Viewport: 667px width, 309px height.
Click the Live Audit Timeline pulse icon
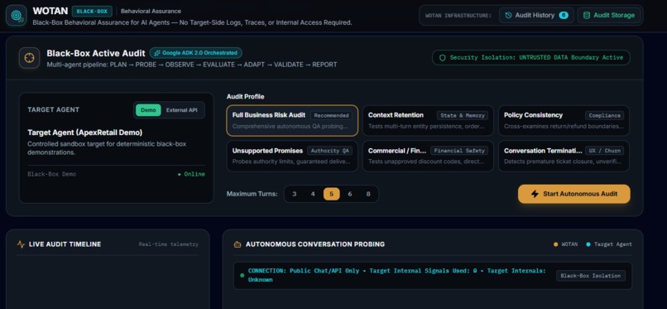21,244
